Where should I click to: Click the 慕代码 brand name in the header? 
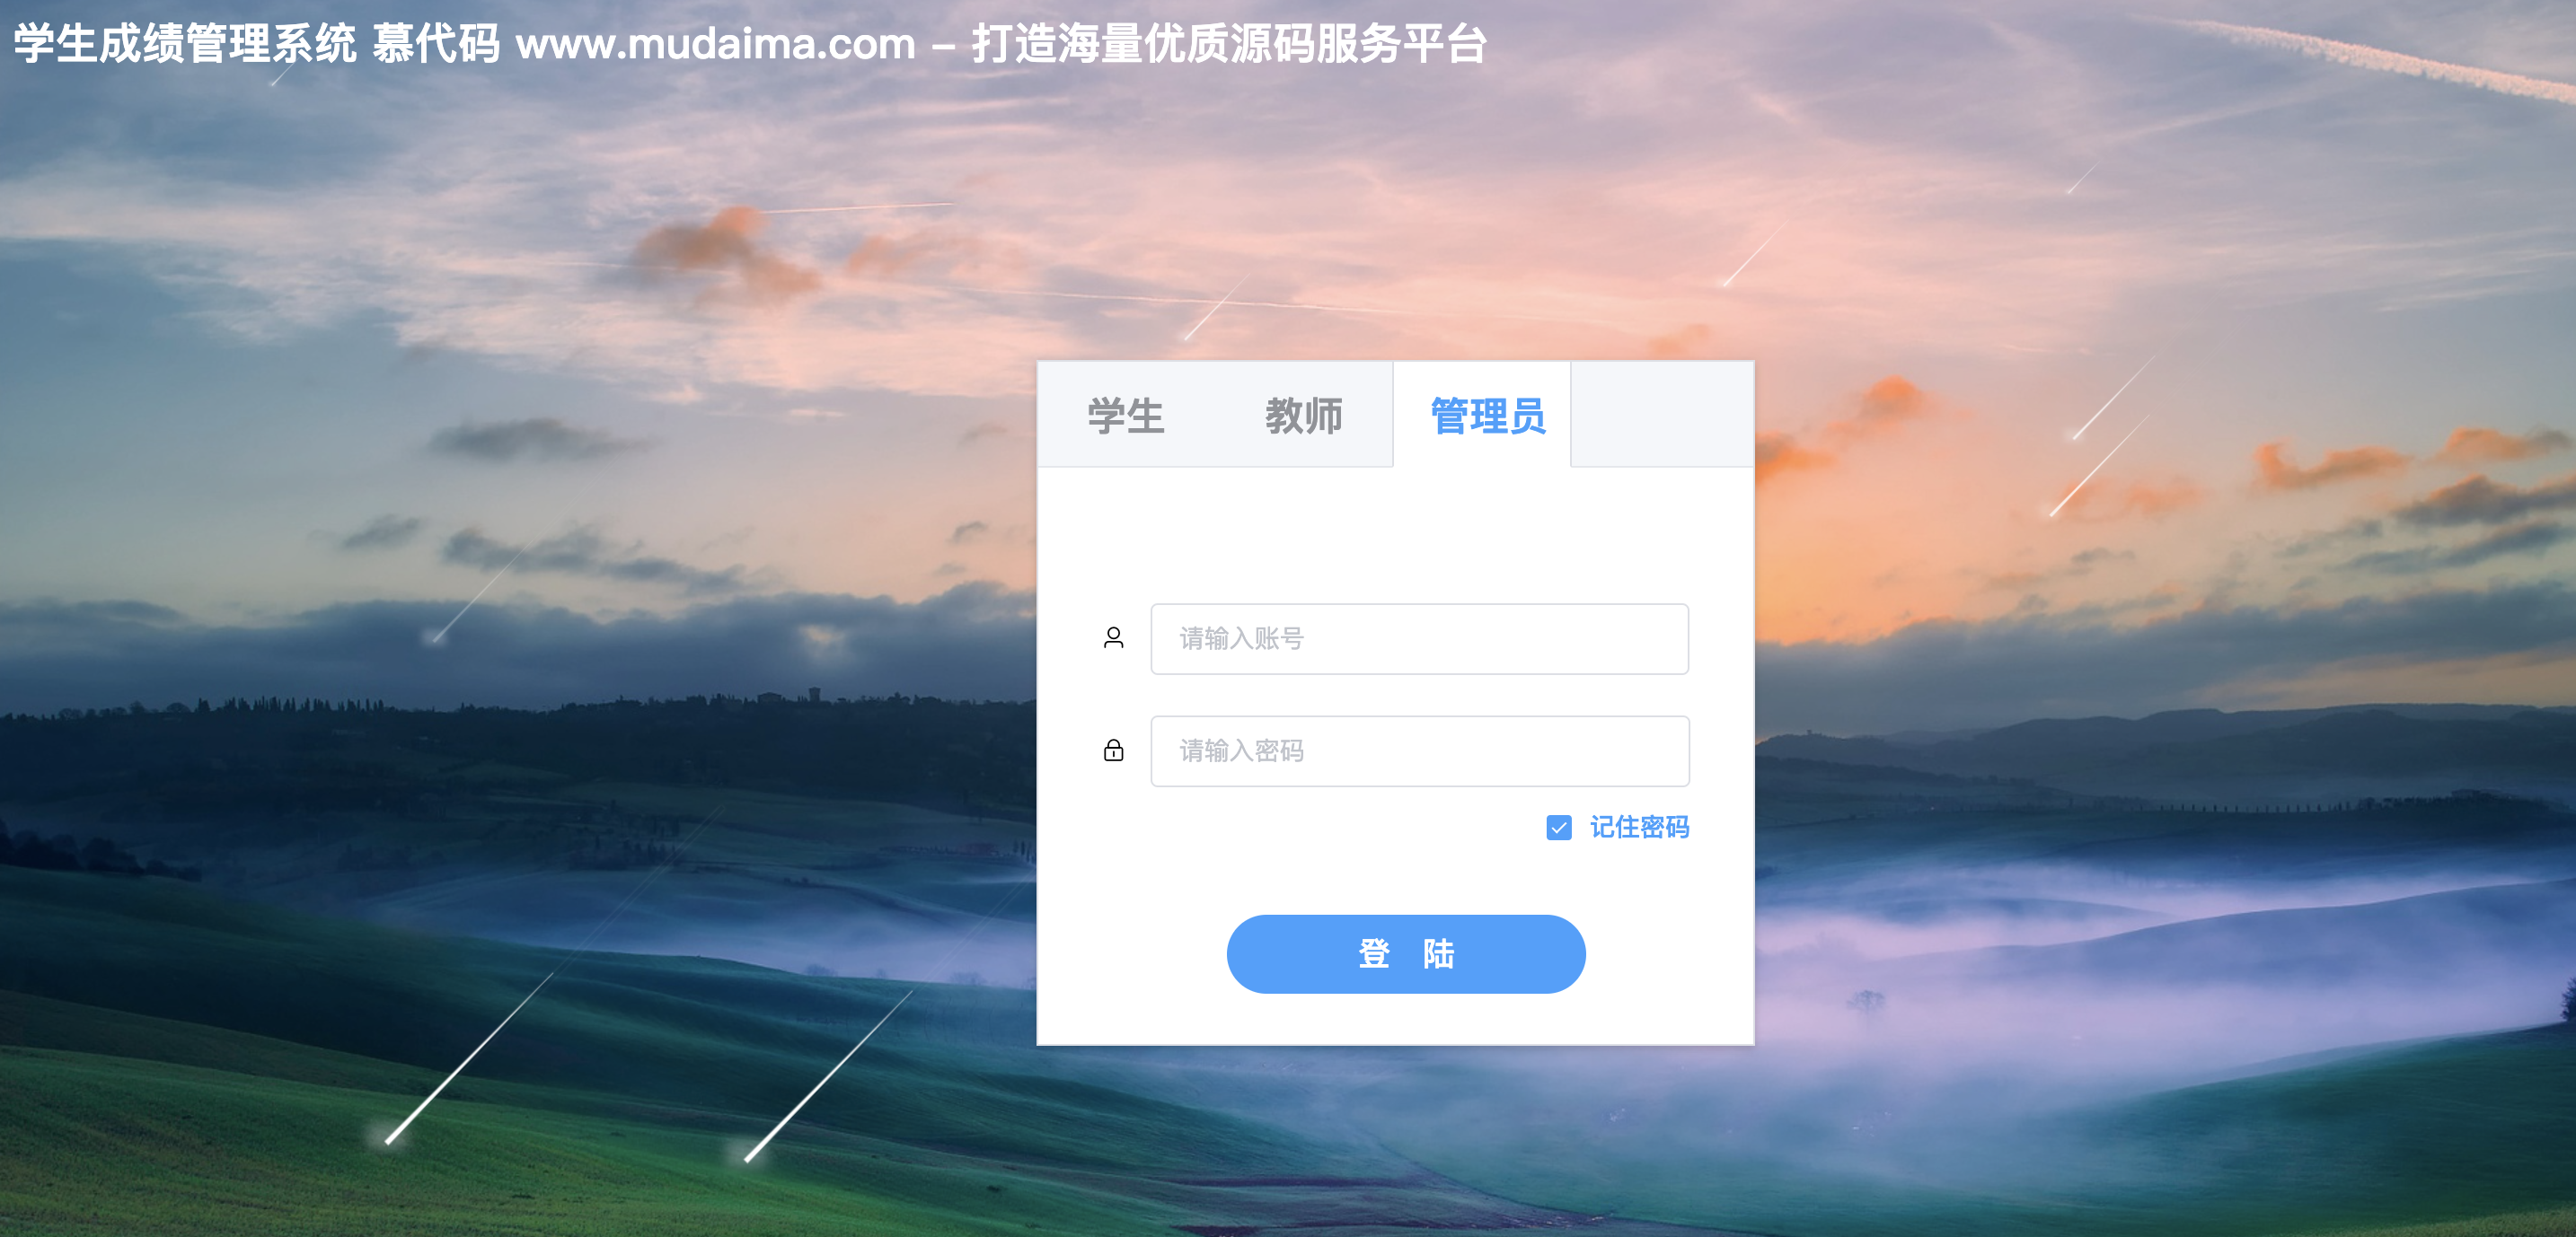(436, 45)
